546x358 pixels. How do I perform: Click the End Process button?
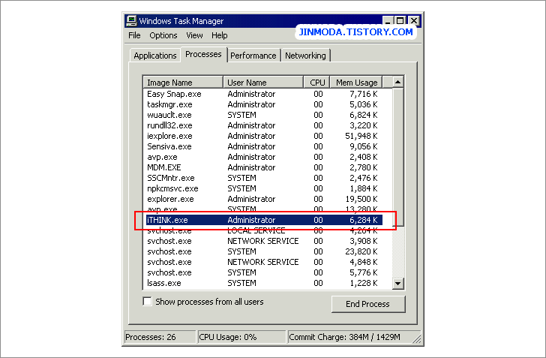tap(368, 304)
